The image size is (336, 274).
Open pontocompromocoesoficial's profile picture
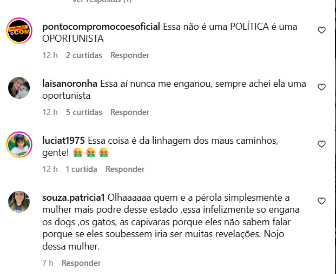click(x=19, y=31)
